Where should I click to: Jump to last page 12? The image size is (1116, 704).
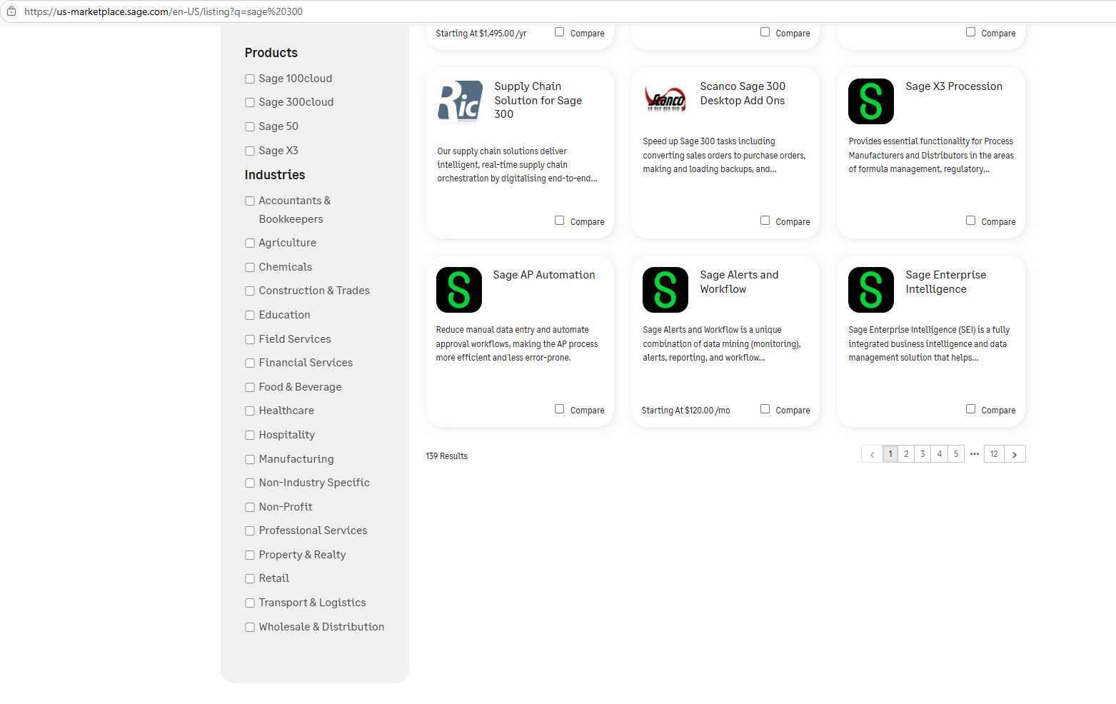pyautogui.click(x=994, y=454)
